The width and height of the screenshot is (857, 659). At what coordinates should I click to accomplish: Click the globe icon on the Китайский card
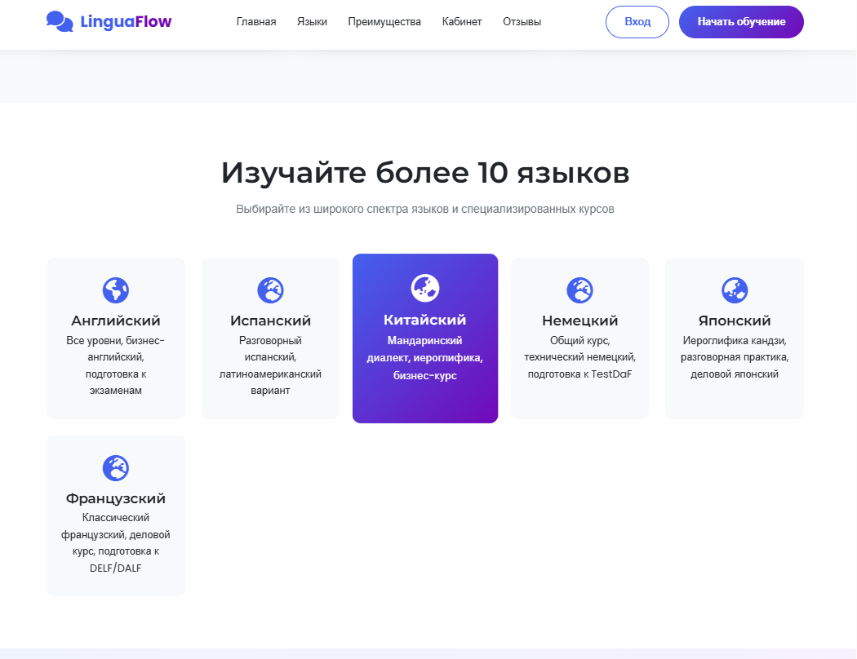(425, 288)
